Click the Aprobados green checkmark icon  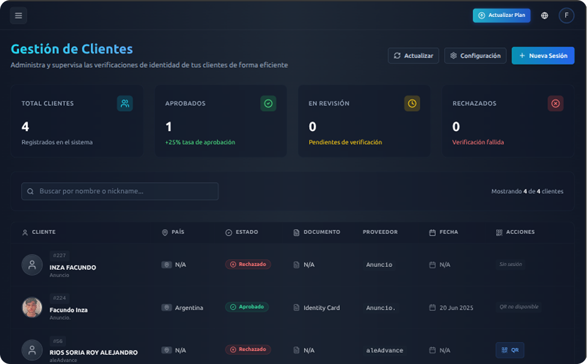click(x=268, y=103)
